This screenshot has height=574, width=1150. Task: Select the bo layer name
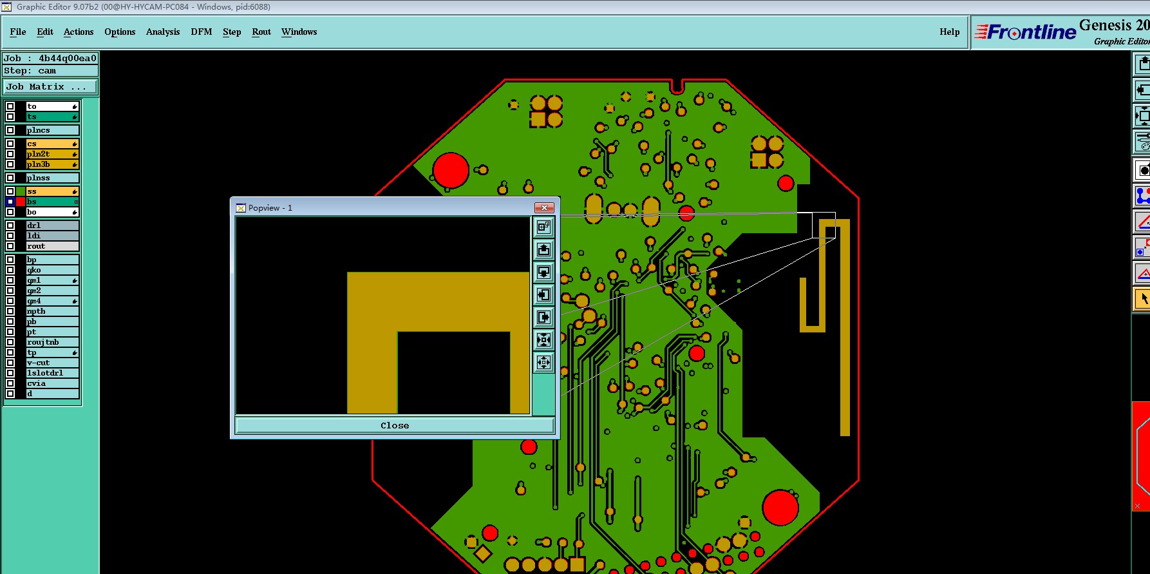tap(52, 212)
